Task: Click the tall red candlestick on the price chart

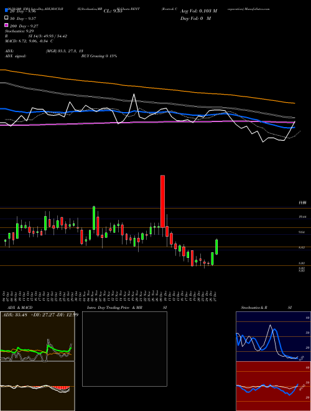Action: click(162, 201)
